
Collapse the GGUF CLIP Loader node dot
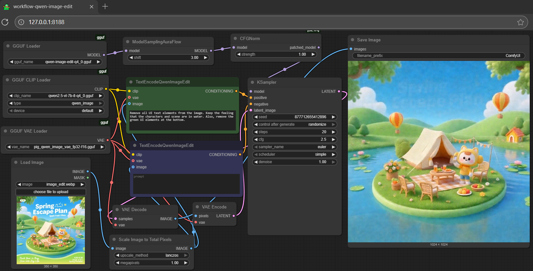coord(8,80)
